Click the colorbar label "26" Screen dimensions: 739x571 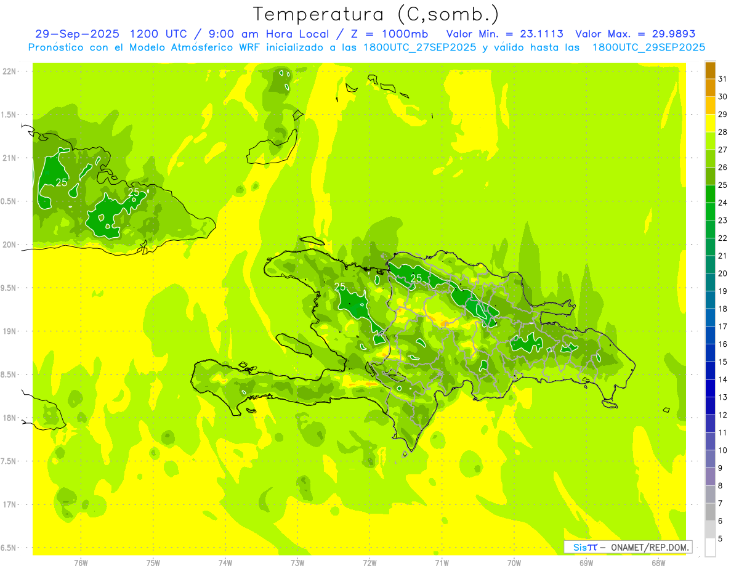[x=723, y=168]
